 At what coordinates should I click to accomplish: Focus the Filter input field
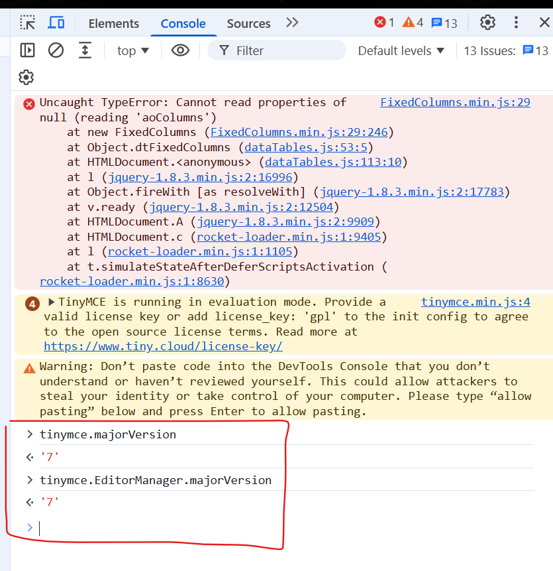coord(276,50)
